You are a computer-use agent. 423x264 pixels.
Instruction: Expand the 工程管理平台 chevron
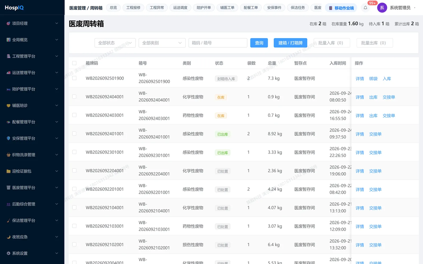pos(57,56)
